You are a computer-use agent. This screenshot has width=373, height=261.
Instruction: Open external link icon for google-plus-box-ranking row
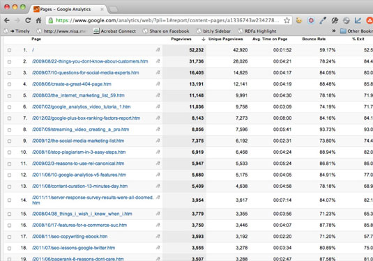click(x=158, y=118)
